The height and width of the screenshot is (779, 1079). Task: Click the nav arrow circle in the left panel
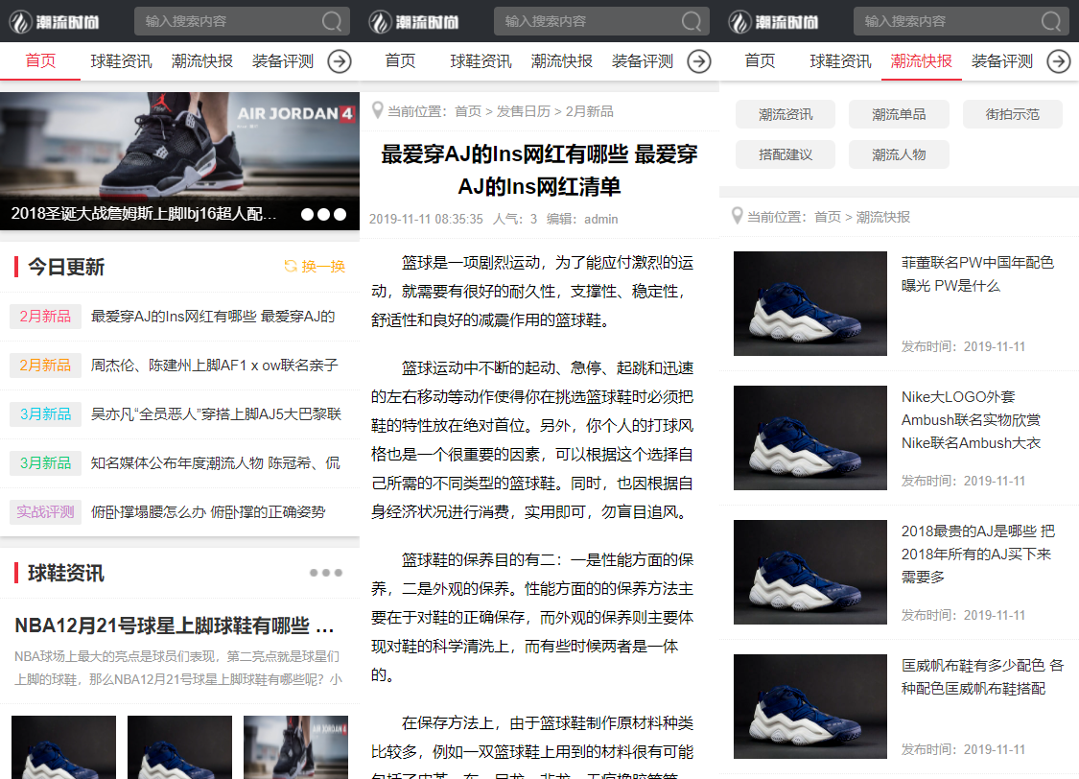click(340, 61)
